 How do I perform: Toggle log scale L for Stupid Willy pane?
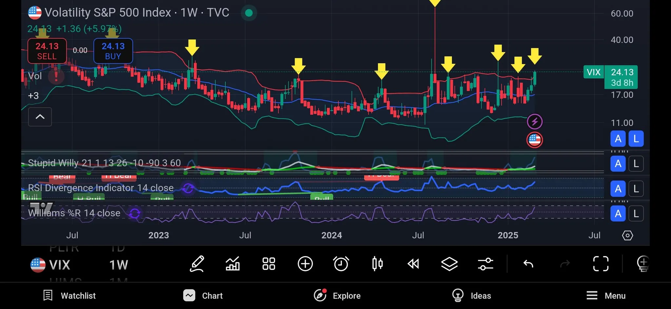(x=636, y=163)
